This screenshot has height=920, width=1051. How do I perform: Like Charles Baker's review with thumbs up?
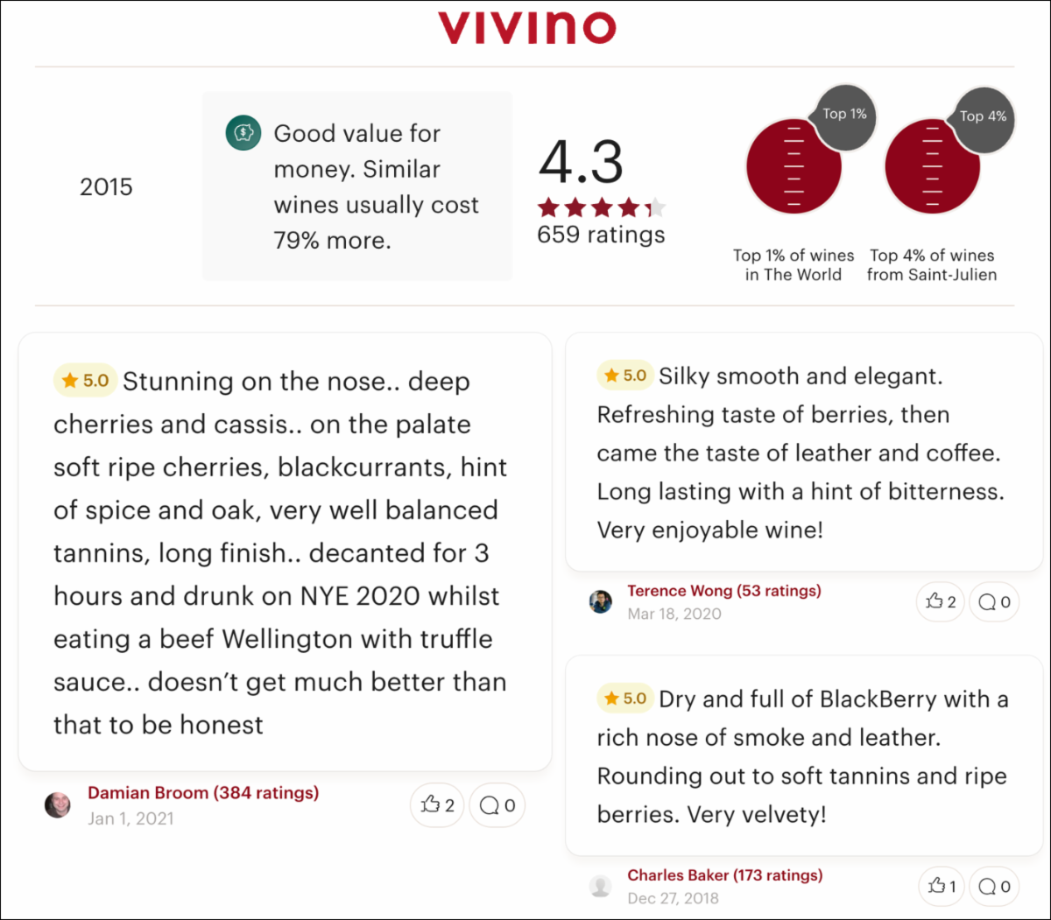[x=942, y=886]
